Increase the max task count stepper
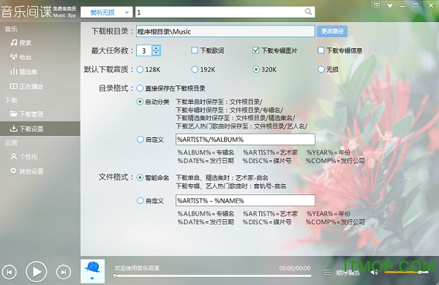 pos(157,47)
